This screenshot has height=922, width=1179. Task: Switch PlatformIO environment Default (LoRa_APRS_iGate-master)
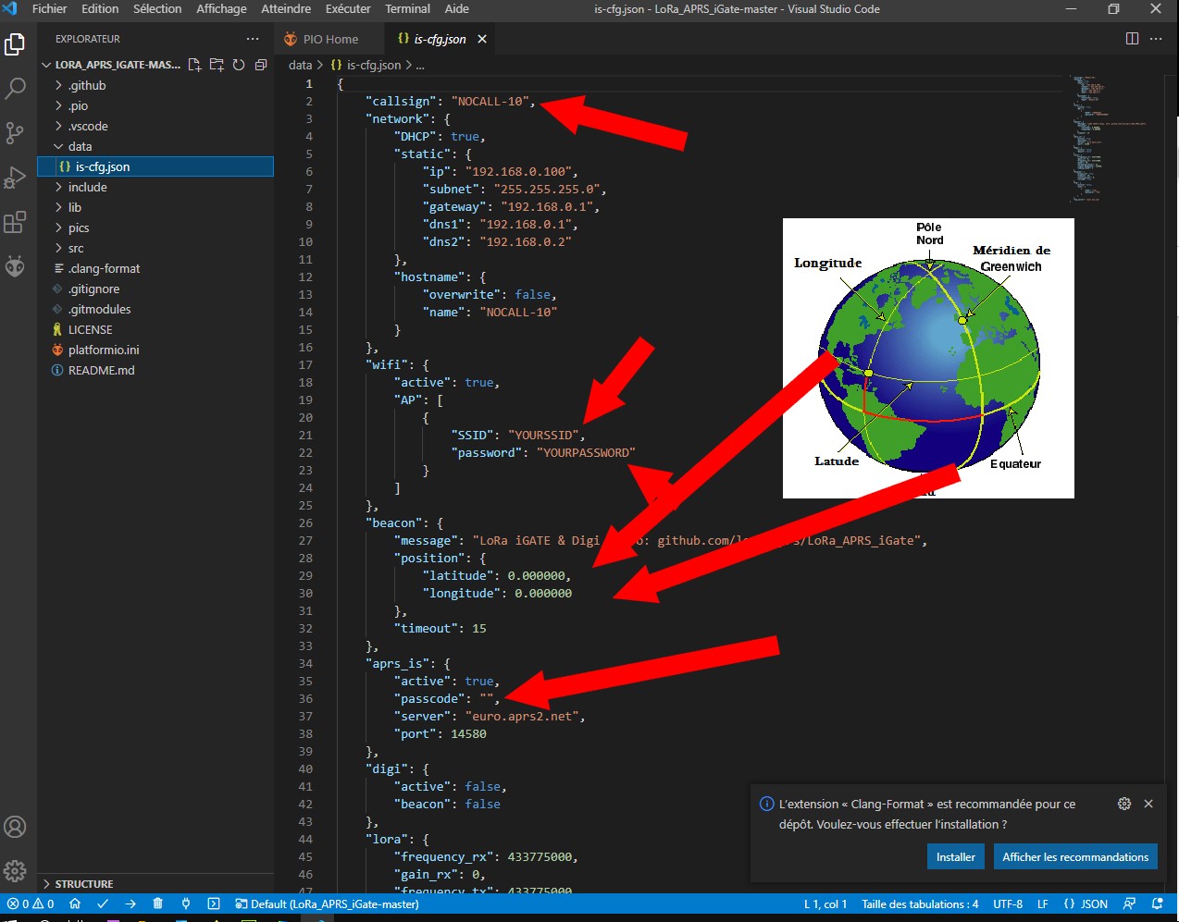click(x=327, y=904)
